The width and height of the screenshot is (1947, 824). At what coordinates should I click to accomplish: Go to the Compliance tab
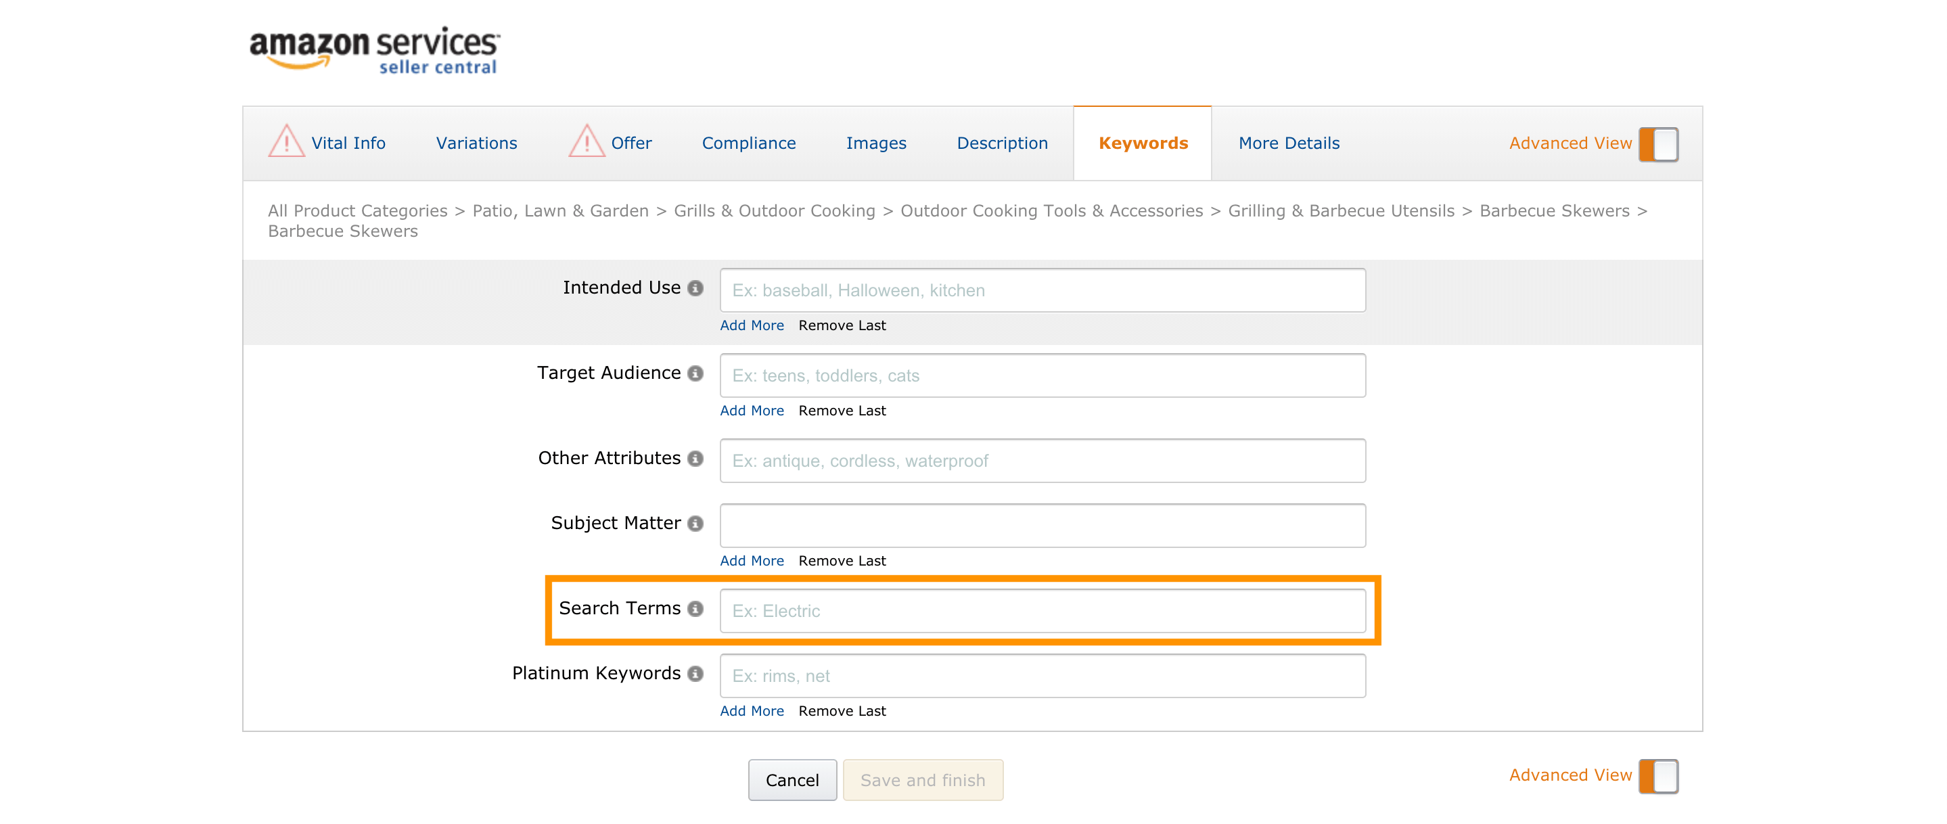coord(748,143)
